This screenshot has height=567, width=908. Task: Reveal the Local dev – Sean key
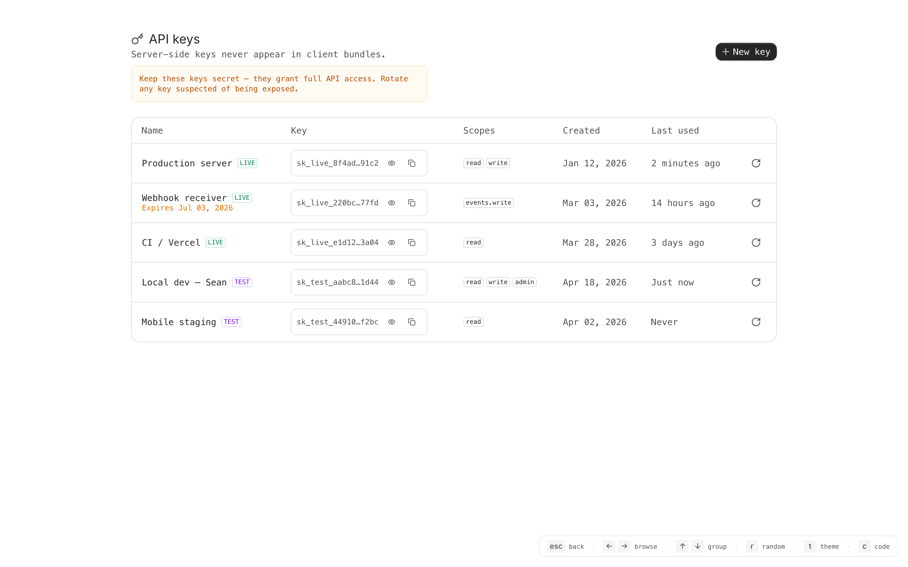[x=391, y=282]
